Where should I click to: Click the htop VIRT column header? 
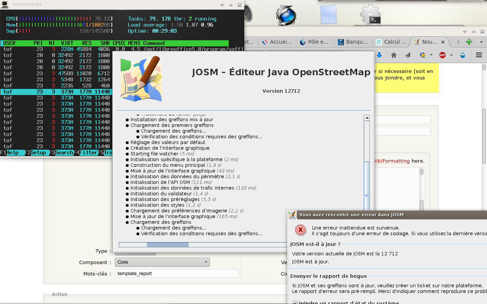tap(67, 43)
